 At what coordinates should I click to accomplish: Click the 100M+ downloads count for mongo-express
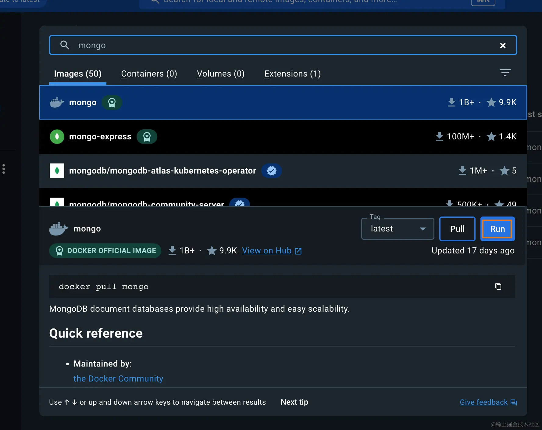[x=460, y=137]
